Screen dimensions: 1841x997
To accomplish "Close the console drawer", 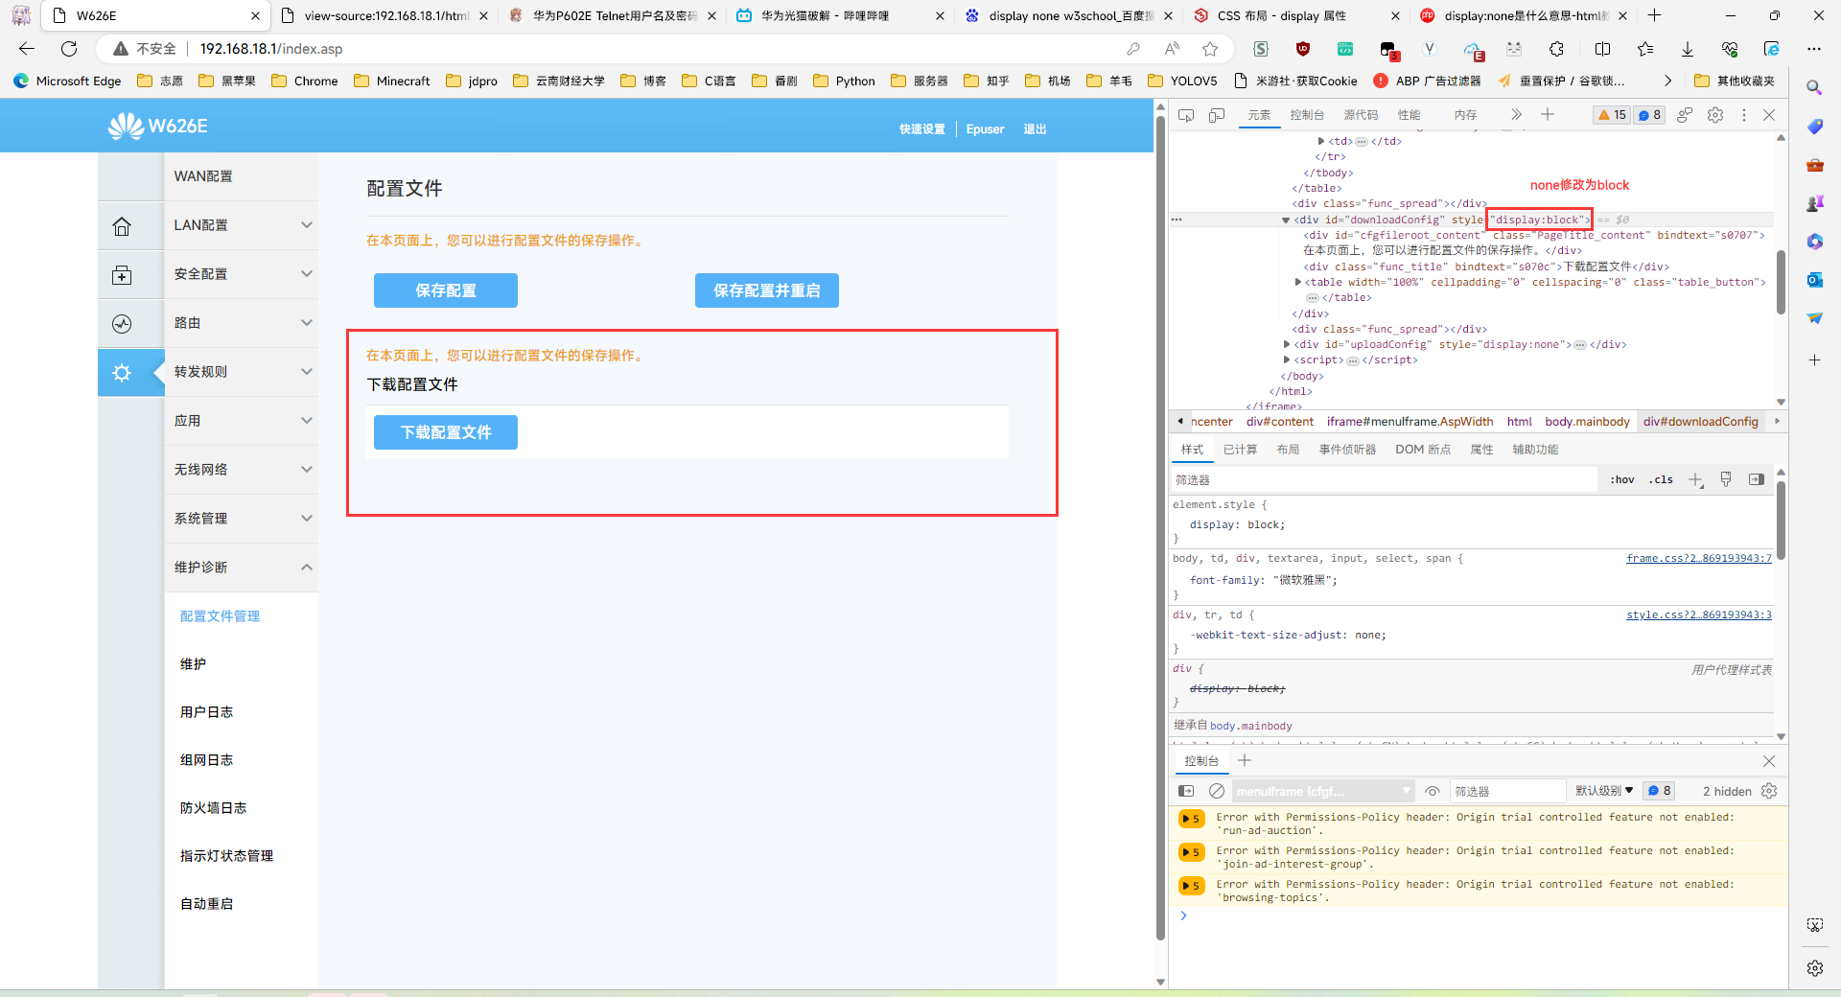I will (1769, 761).
